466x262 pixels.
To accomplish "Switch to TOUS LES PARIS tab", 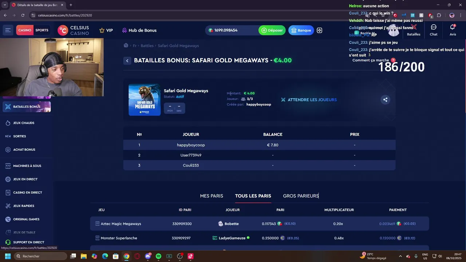I will pos(253,196).
